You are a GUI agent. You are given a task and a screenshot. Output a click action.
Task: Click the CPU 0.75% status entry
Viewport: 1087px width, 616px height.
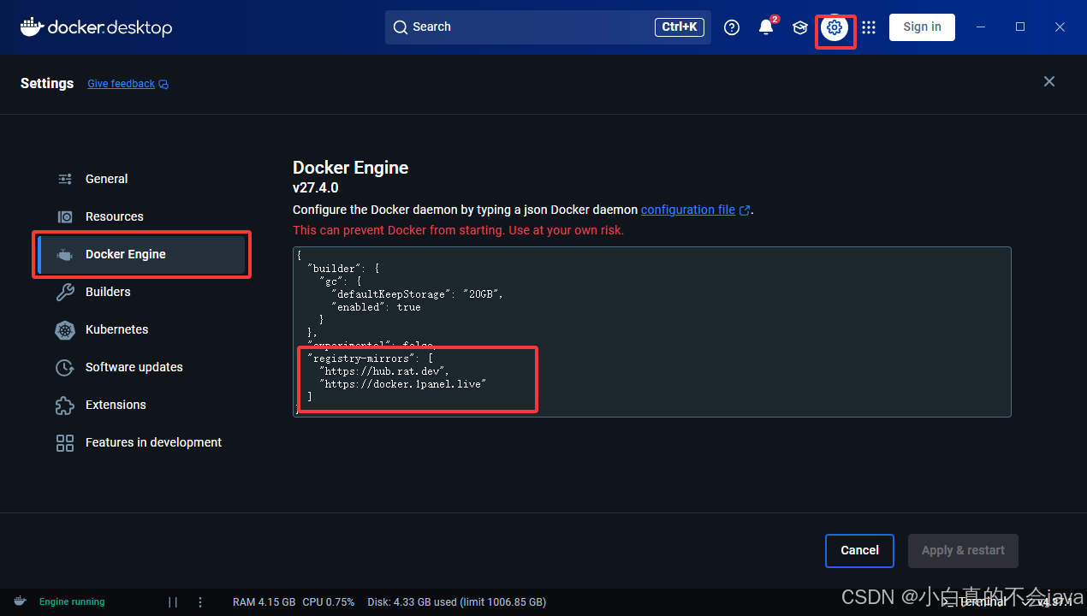[x=329, y=602]
